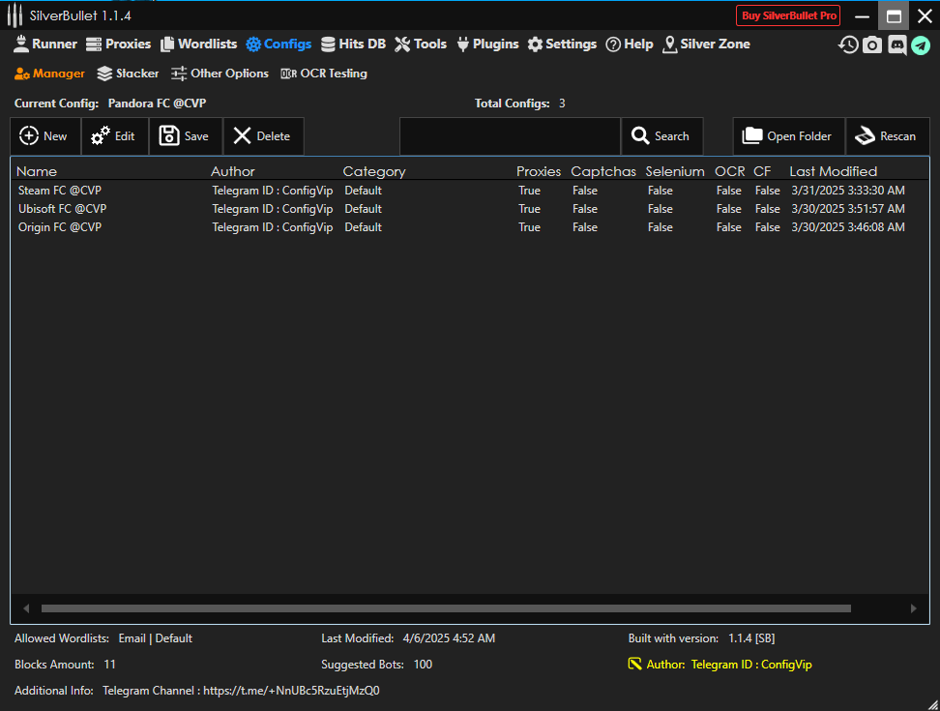Sort by Name column header
Image resolution: width=940 pixels, height=711 pixels.
pos(37,171)
